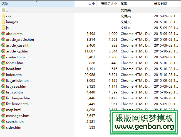Click the Chrome icon next to sider.htm

coord(3,128)
